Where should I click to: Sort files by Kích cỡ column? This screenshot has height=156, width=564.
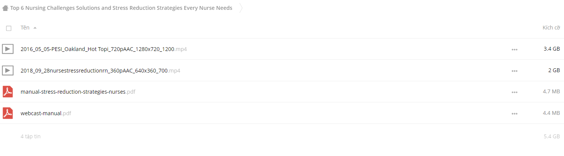(551, 28)
